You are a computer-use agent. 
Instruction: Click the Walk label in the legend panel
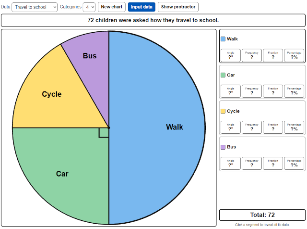[x=232, y=39]
